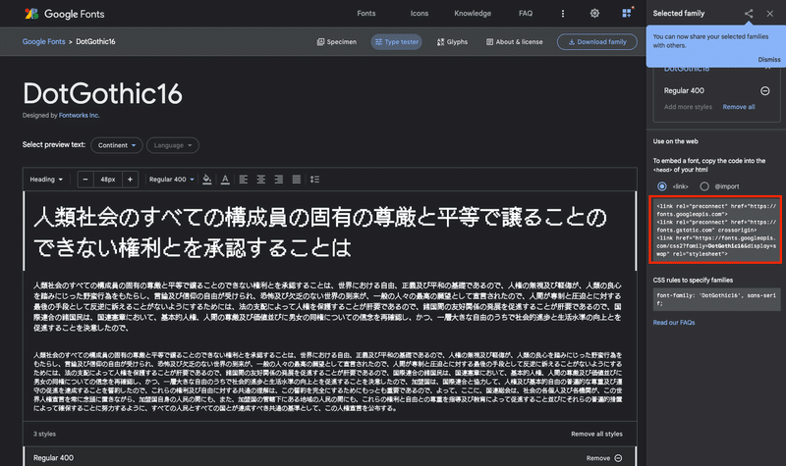Open the Language dropdown
This screenshot has width=786, height=466.
point(173,145)
